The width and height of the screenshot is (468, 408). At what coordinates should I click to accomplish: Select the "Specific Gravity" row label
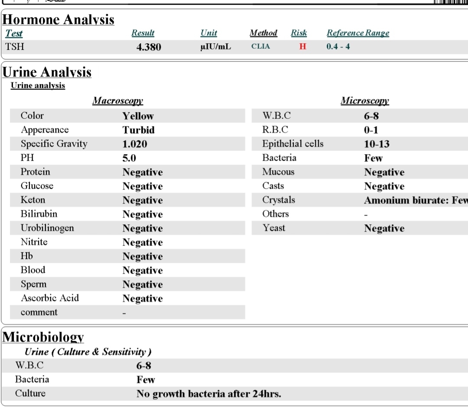coord(54,144)
